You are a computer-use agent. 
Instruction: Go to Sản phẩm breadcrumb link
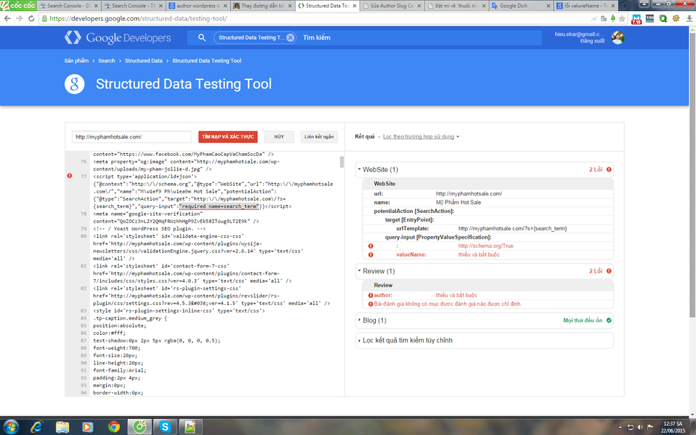[x=77, y=61]
